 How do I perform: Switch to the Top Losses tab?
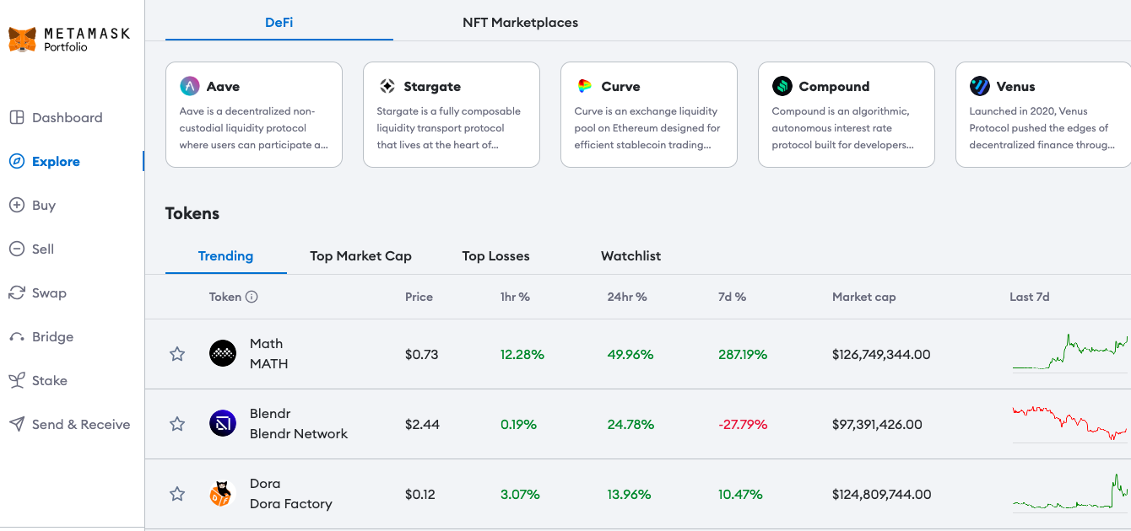pyautogui.click(x=496, y=255)
